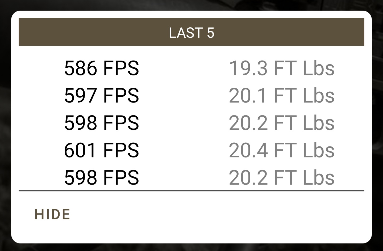The width and height of the screenshot is (383, 251).
Task: Select the 586 FPS velocity reading
Action: pyautogui.click(x=102, y=68)
